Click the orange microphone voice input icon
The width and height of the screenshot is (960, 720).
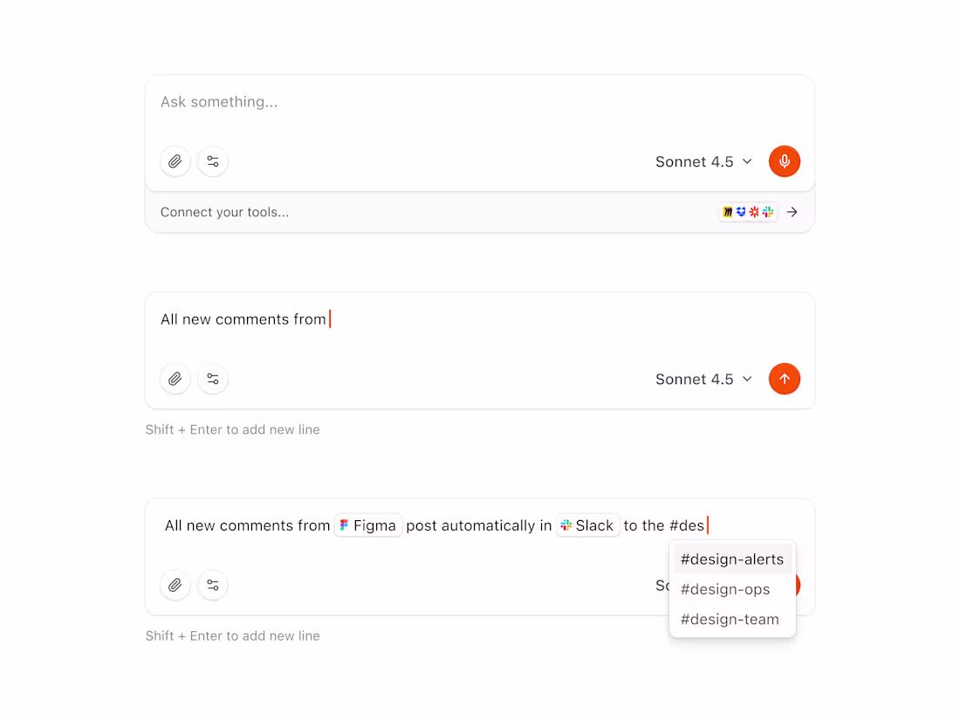pyautogui.click(x=784, y=161)
